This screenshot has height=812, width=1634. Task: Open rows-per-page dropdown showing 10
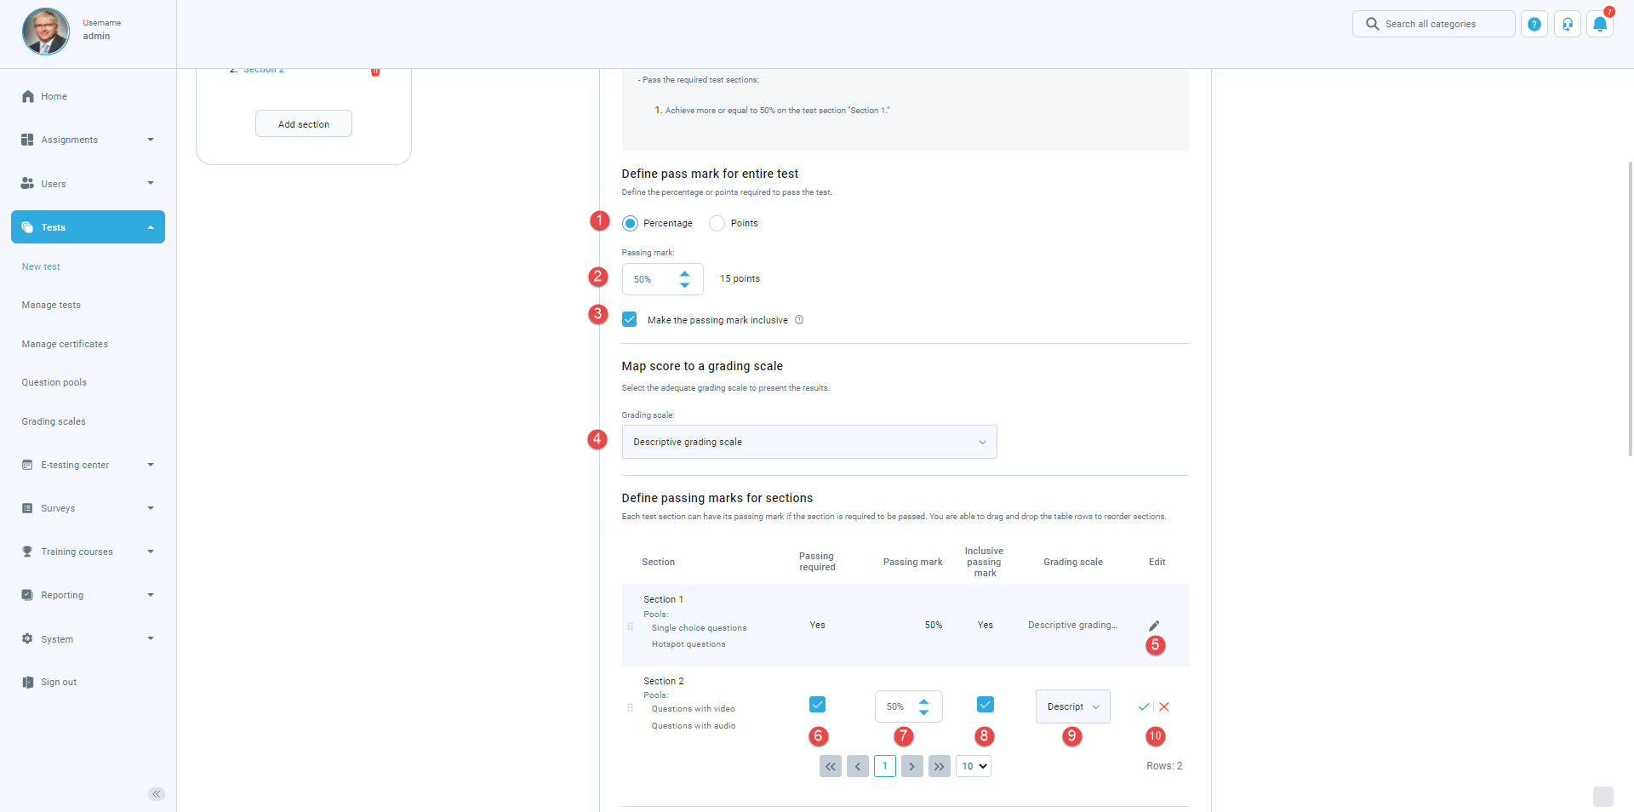pos(974,766)
